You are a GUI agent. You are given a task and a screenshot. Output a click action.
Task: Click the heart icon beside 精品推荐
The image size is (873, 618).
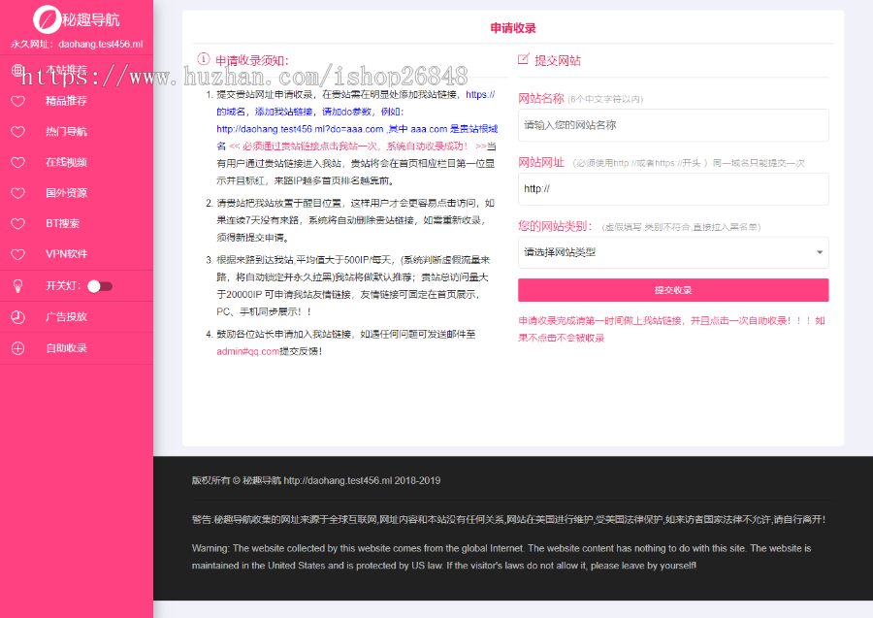pyautogui.click(x=17, y=101)
